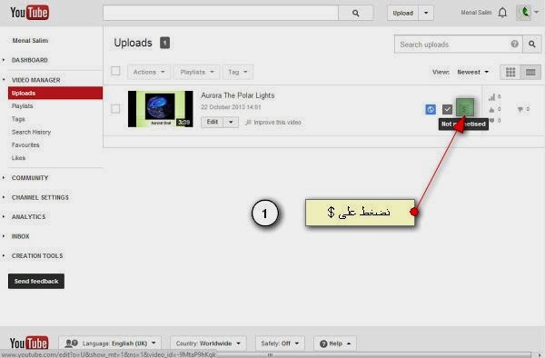Open the Language English (UK) dropdown

pos(110,343)
